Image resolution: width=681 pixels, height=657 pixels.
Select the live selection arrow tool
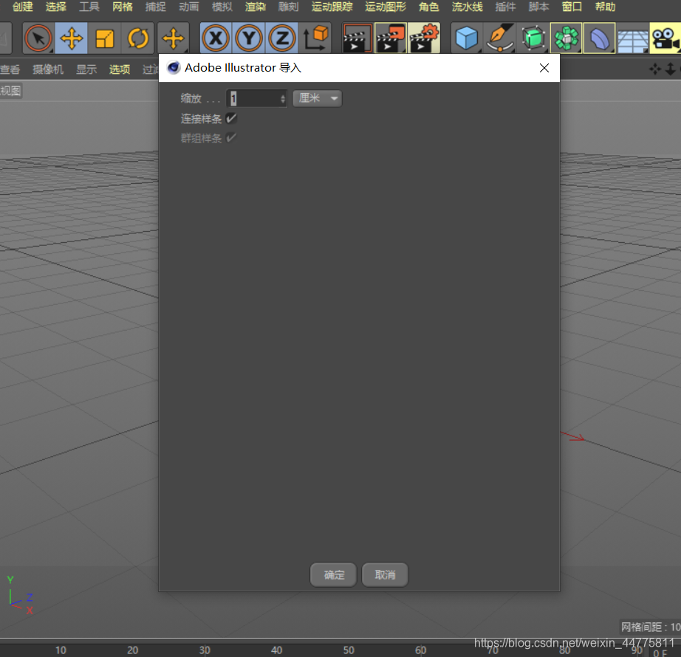pos(38,38)
